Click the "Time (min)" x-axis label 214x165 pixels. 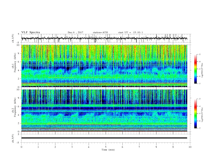[x=108, y=150]
